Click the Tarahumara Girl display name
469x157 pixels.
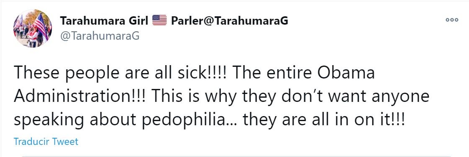pyautogui.click(x=104, y=20)
